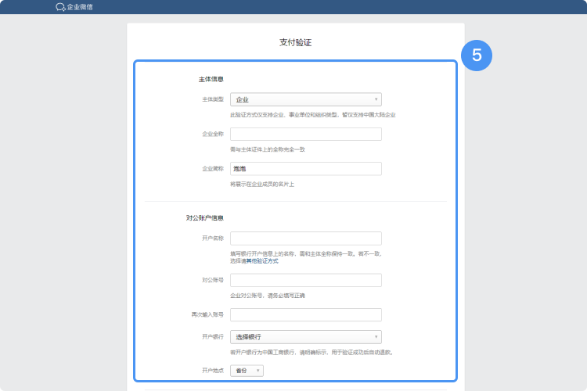Follow the 其他验证方式 link
This screenshot has height=391, width=587.
[x=262, y=261]
